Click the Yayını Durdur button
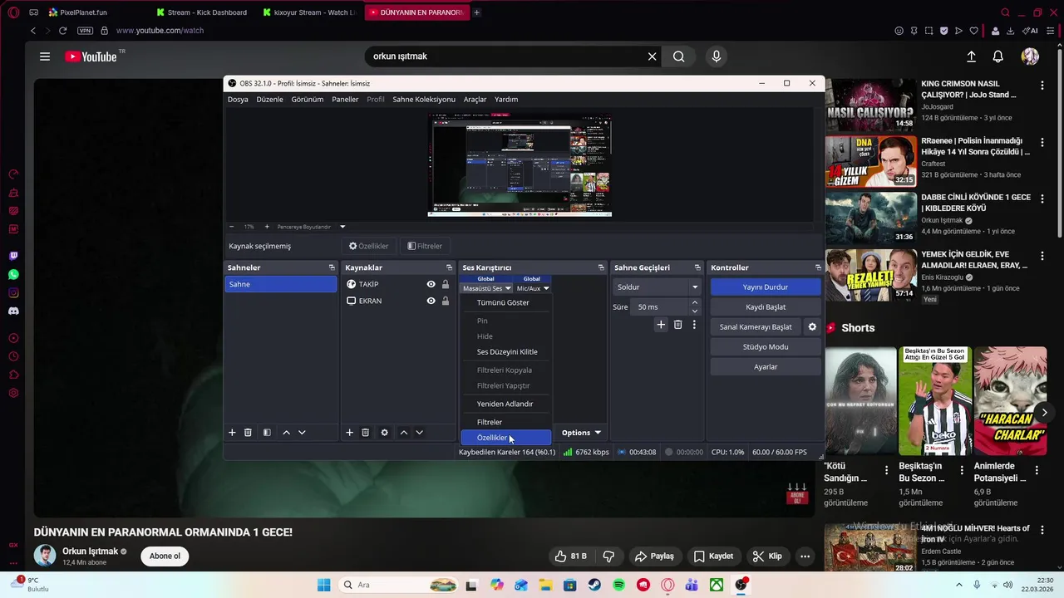The image size is (1064, 598). pyautogui.click(x=766, y=287)
